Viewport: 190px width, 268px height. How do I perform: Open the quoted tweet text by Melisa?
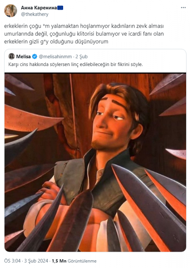(75, 64)
